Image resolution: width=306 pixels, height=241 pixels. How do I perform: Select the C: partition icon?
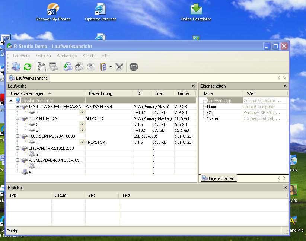click(x=32, y=124)
